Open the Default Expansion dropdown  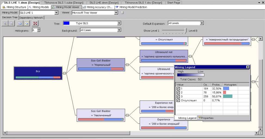tap(202, 23)
